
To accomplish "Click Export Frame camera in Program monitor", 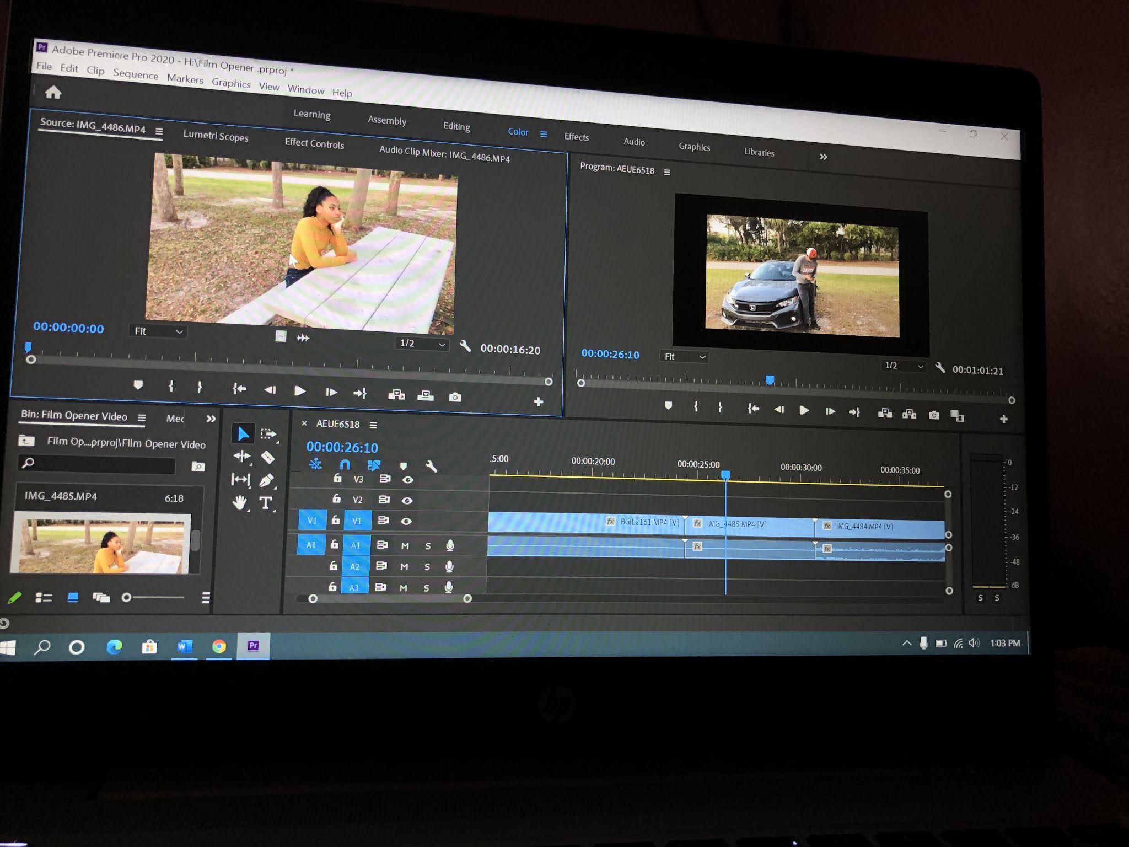I will point(934,415).
